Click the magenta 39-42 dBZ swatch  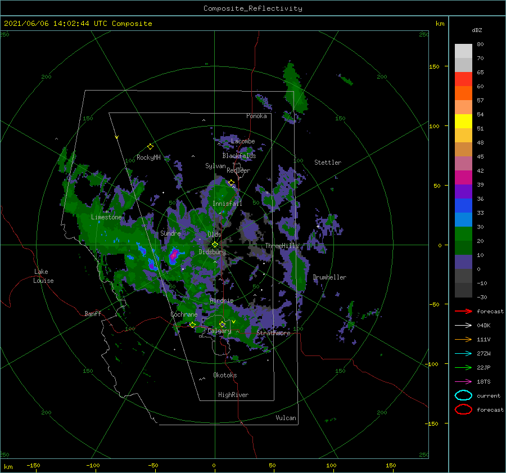[x=463, y=178]
